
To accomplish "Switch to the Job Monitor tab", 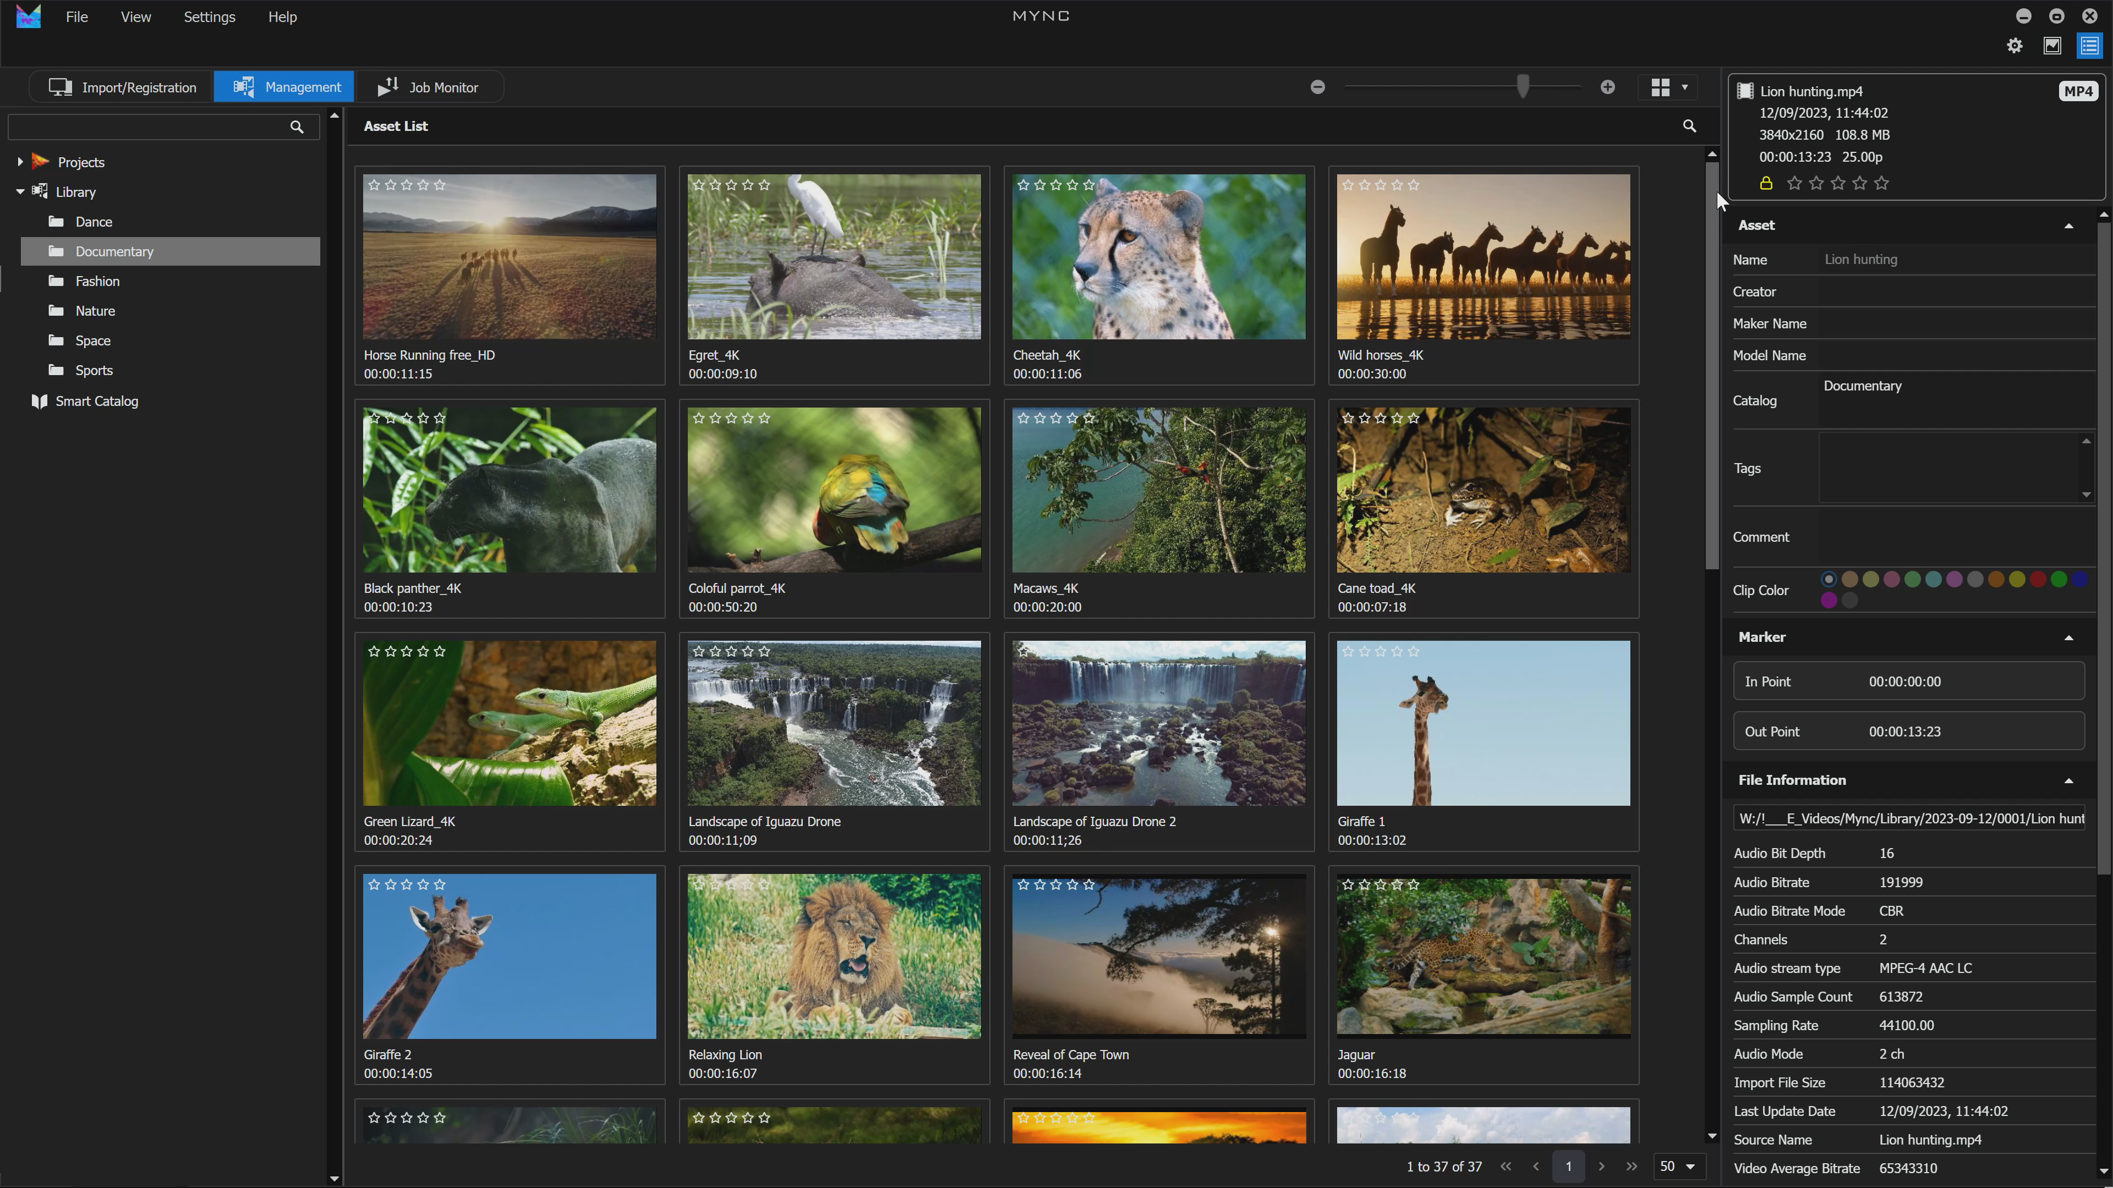I will click(x=429, y=87).
